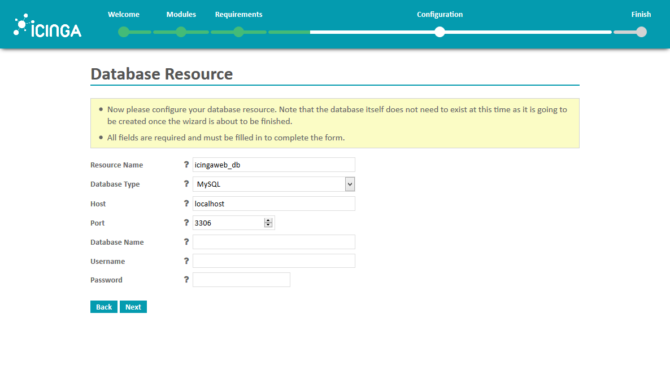Show help icon next to Username

(186, 261)
